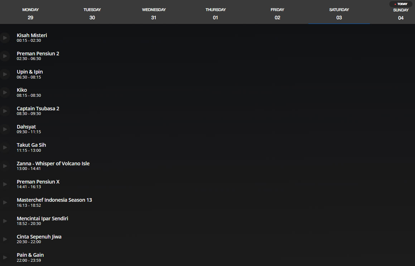415x266 pixels.
Task: Select the Tuesday 30 tab
Action: [x=92, y=14]
